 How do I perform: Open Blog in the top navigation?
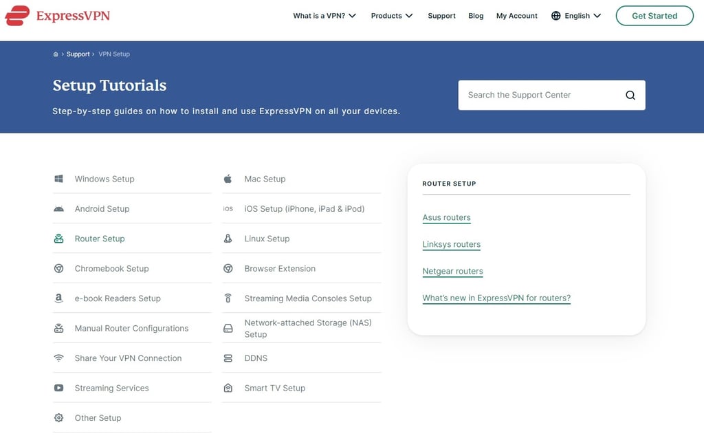(x=476, y=16)
